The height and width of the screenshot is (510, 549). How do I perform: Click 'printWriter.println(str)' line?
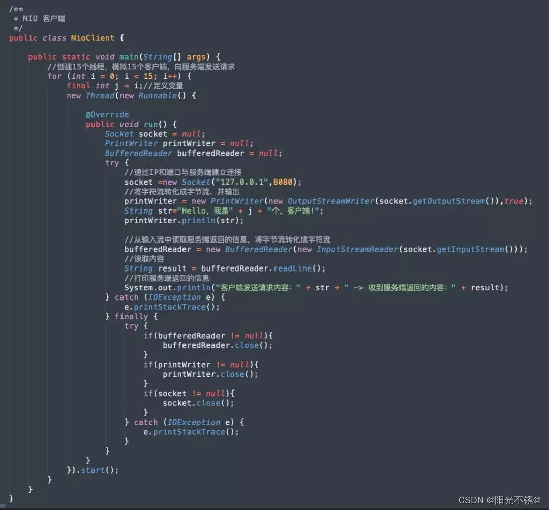[x=184, y=221]
